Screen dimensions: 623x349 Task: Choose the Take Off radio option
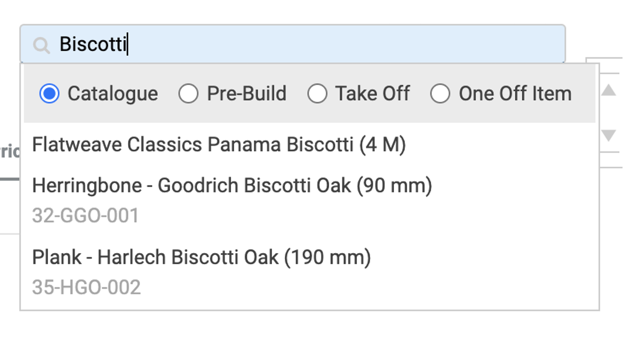[x=317, y=94]
